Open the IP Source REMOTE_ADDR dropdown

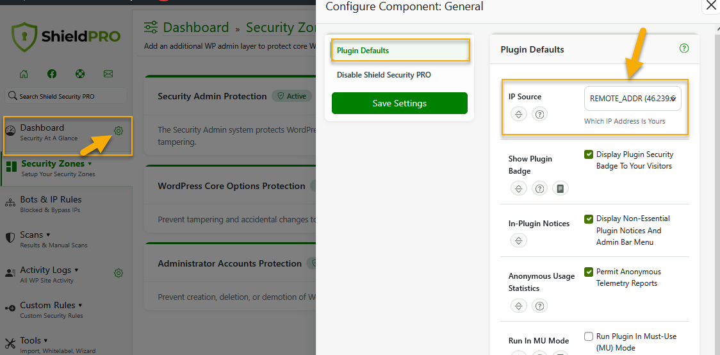633,99
